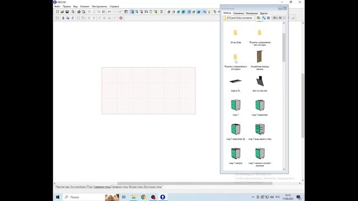Expand thumbnail size dropdown in library
Screen dimensions: 358x201
pyautogui.click(x=284, y=18)
